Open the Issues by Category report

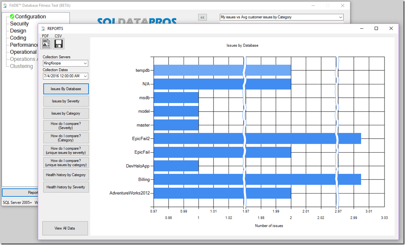coord(65,113)
